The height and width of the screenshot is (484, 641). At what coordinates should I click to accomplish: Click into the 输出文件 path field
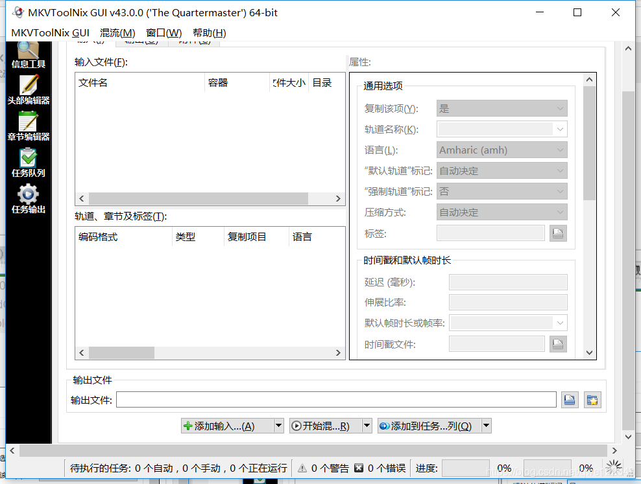336,400
